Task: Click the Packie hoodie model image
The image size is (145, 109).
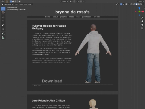Action: point(93,53)
